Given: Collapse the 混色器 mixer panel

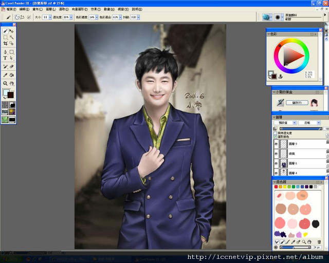Looking at the screenshot, I should (274, 182).
